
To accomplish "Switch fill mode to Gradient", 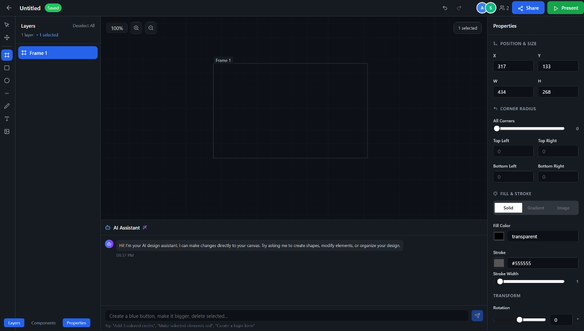I will pos(535,208).
